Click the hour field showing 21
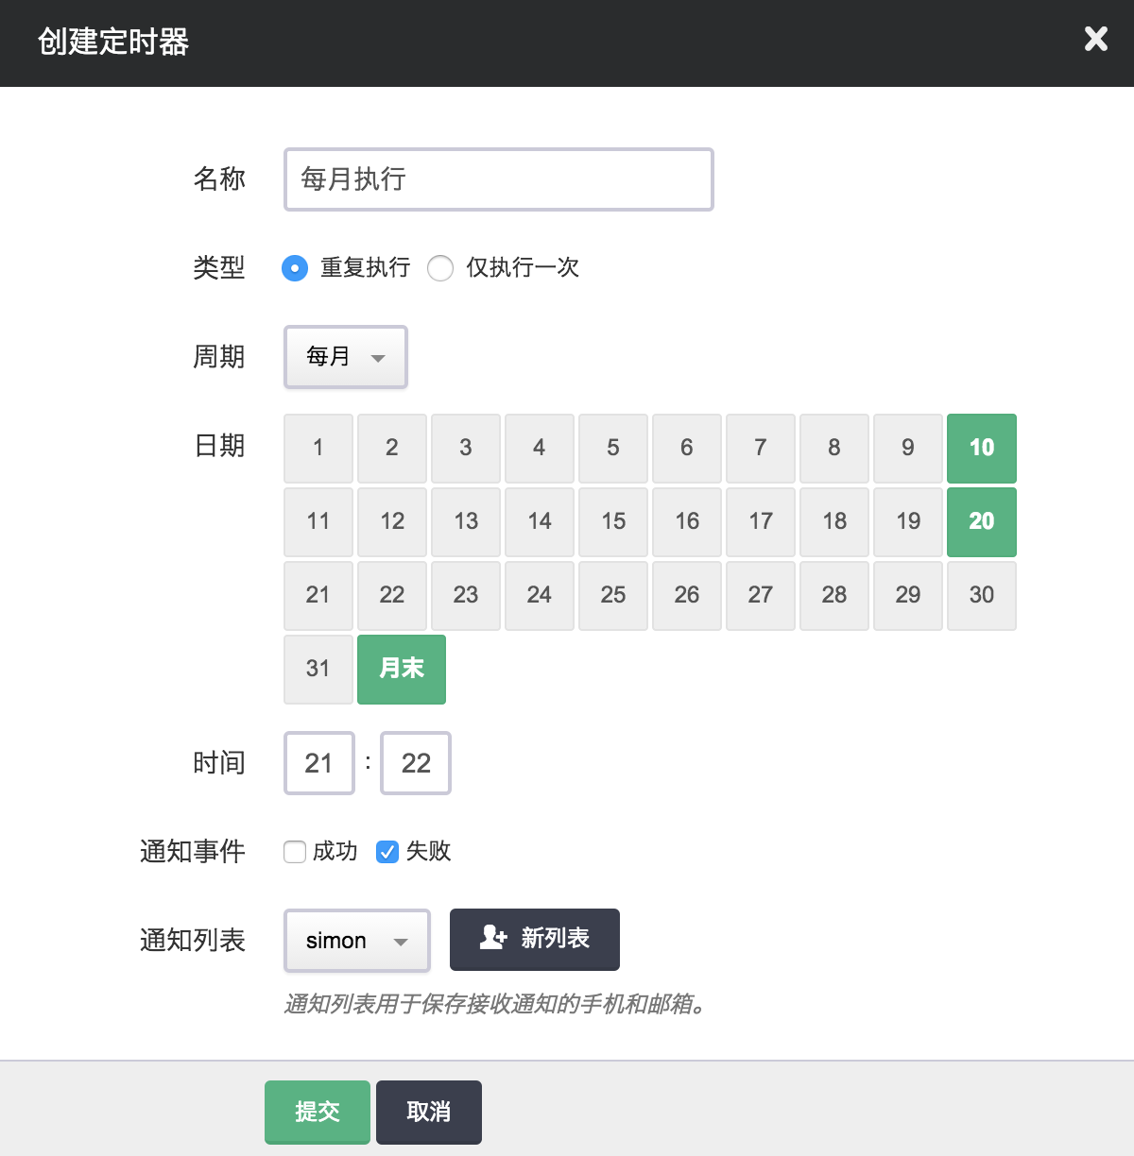The image size is (1134, 1156). pos(319,763)
